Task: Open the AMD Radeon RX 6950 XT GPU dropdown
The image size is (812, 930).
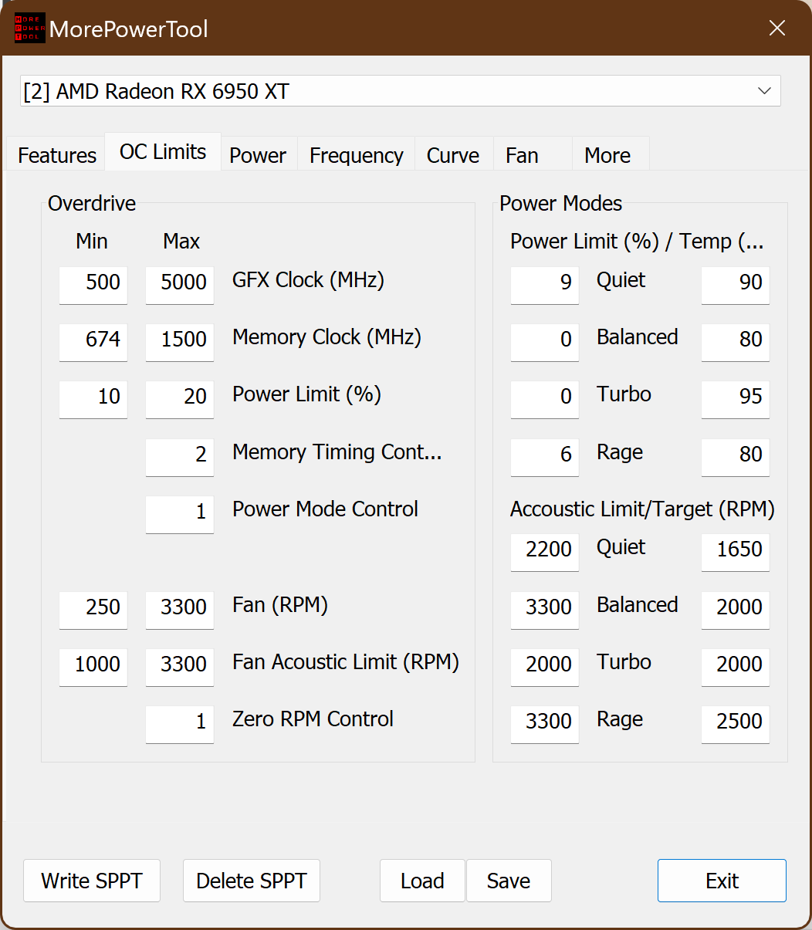Action: pos(401,91)
